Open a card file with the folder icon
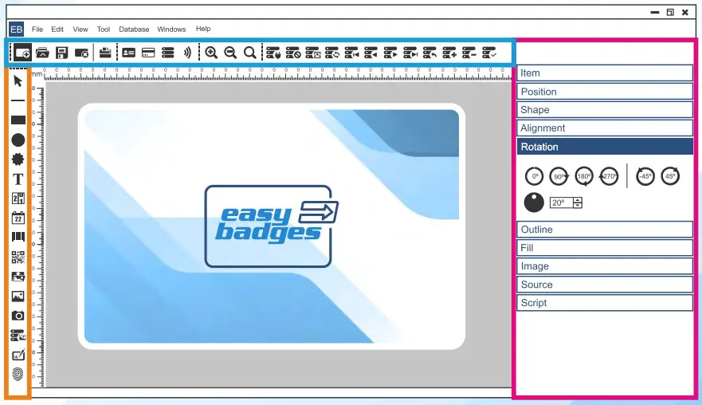 click(42, 53)
